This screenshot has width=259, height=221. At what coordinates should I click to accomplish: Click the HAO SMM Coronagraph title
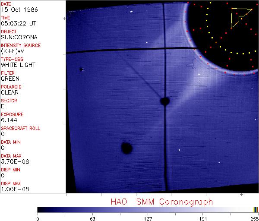(162, 202)
